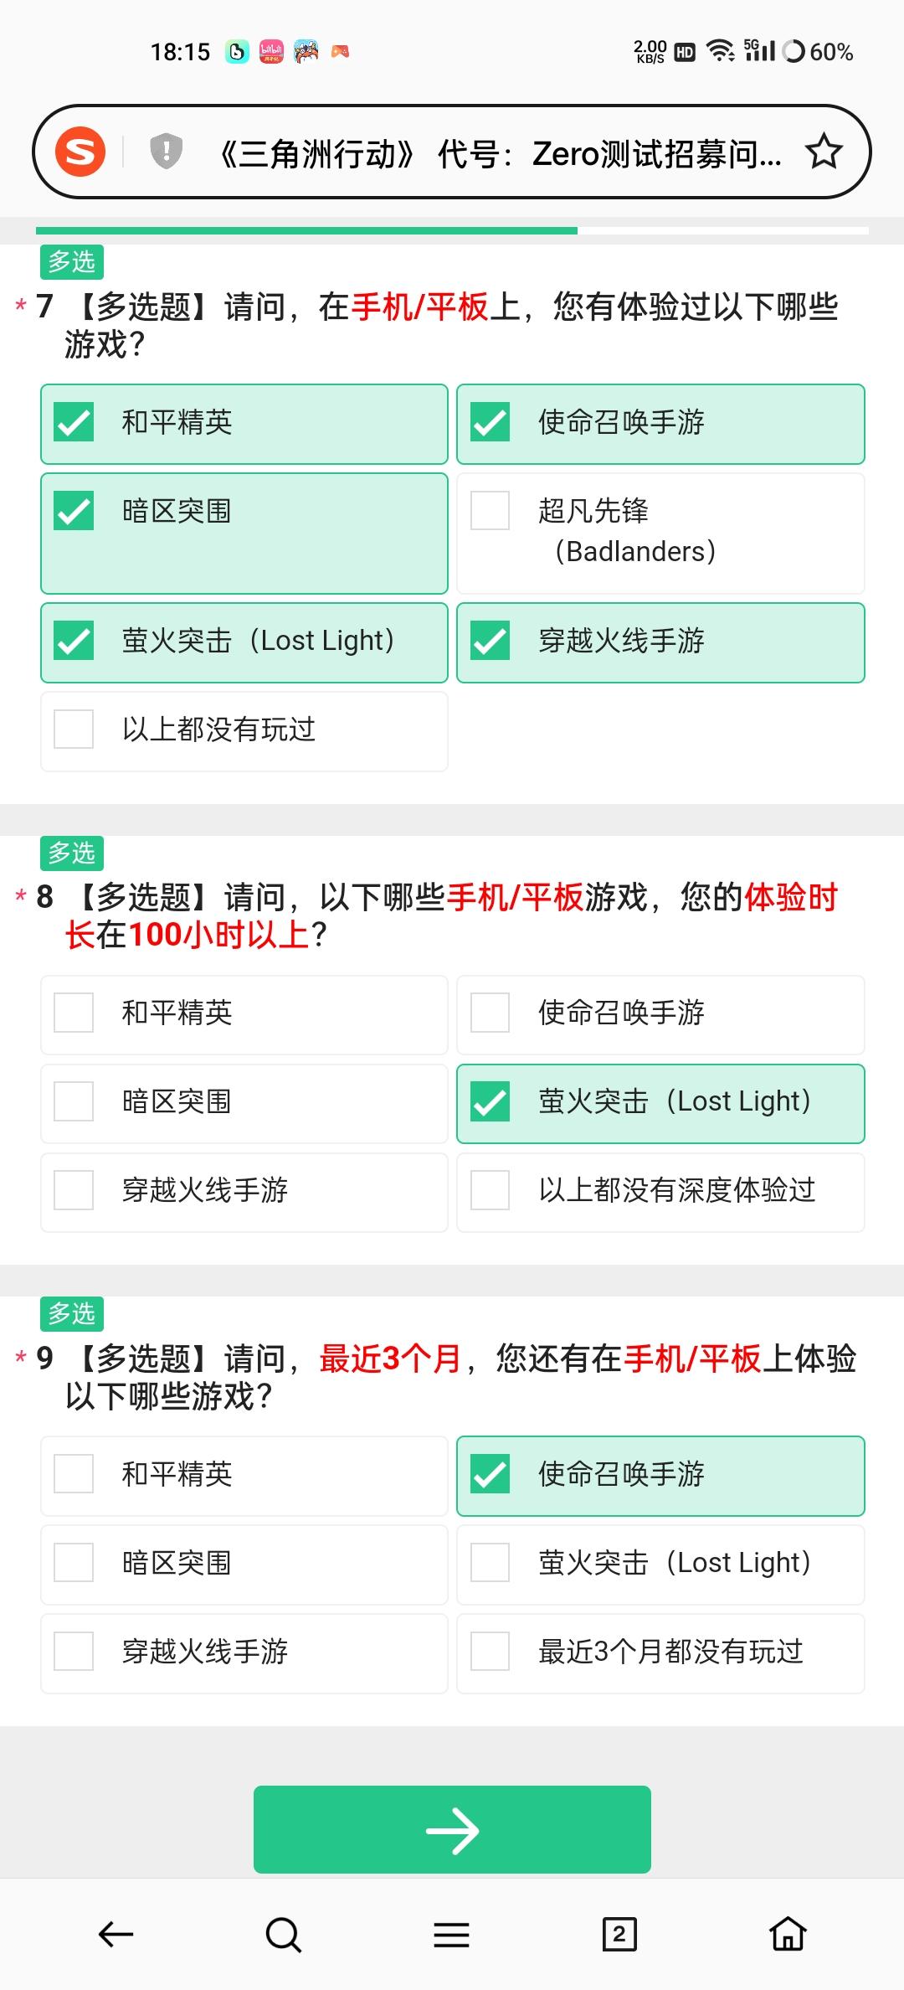The image size is (904, 1990).
Task: Show open tabs via the 2 icon
Action: pos(619,1934)
